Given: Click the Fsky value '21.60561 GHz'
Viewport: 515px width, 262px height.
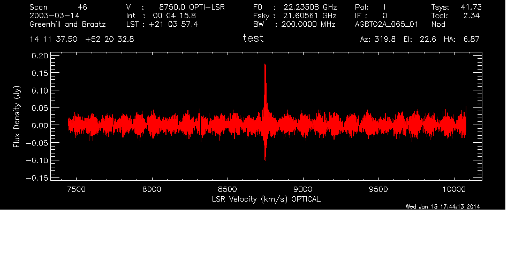Looking at the screenshot, I should click(x=310, y=16).
